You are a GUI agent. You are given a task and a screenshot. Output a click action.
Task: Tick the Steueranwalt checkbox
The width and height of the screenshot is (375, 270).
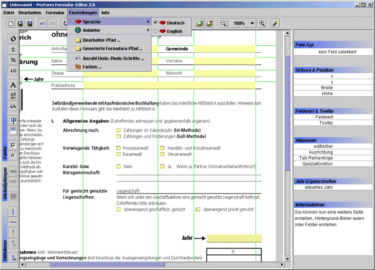click(162, 154)
